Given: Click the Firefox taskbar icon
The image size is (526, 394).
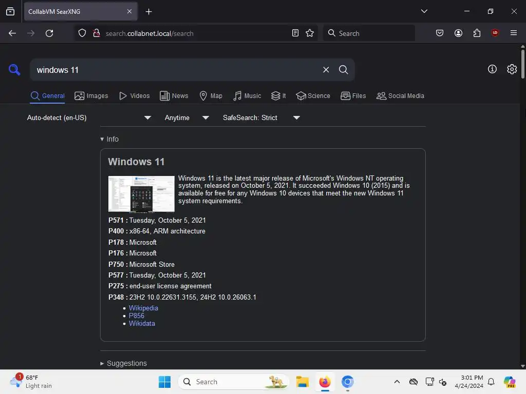Looking at the screenshot, I should (325, 382).
